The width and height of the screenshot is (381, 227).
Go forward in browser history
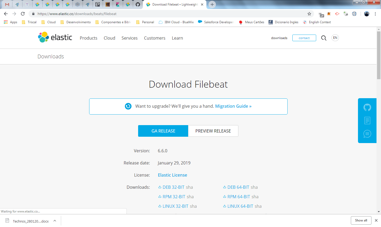14,14
